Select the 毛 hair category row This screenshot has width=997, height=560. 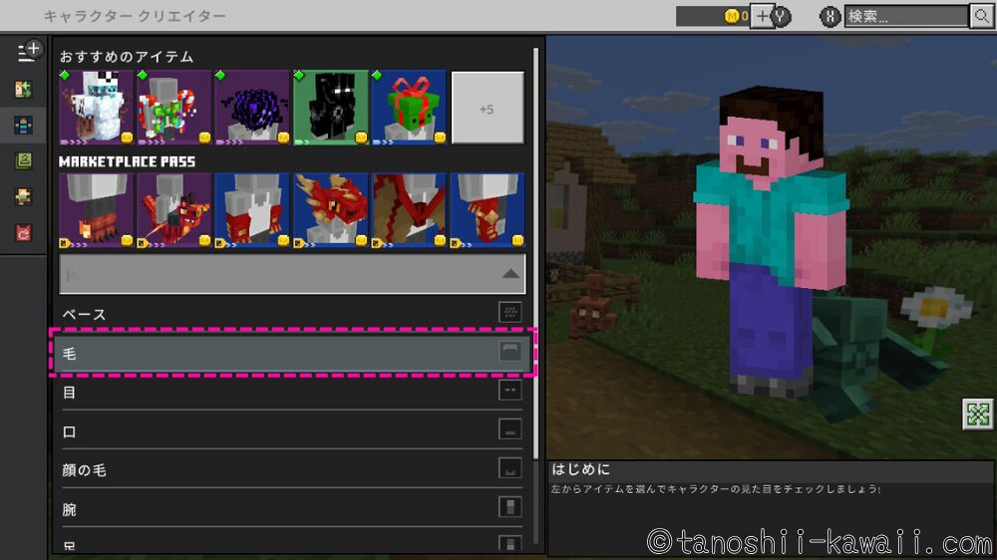click(292, 353)
